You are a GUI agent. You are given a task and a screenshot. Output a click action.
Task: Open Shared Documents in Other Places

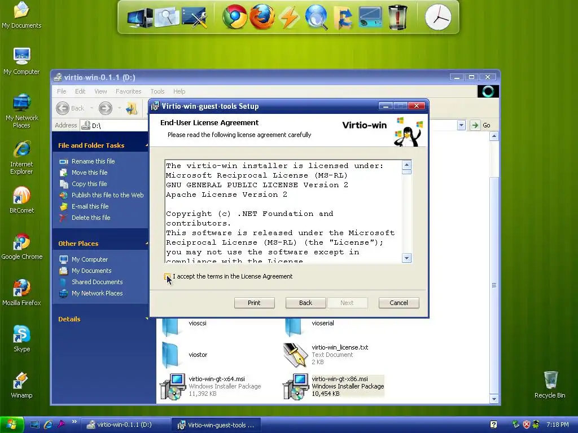point(97,282)
